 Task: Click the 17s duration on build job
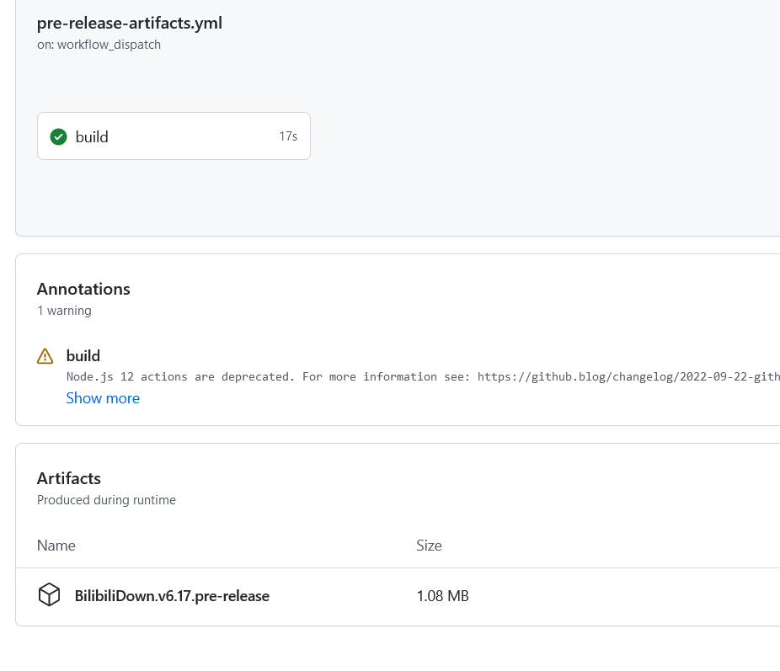tap(288, 136)
